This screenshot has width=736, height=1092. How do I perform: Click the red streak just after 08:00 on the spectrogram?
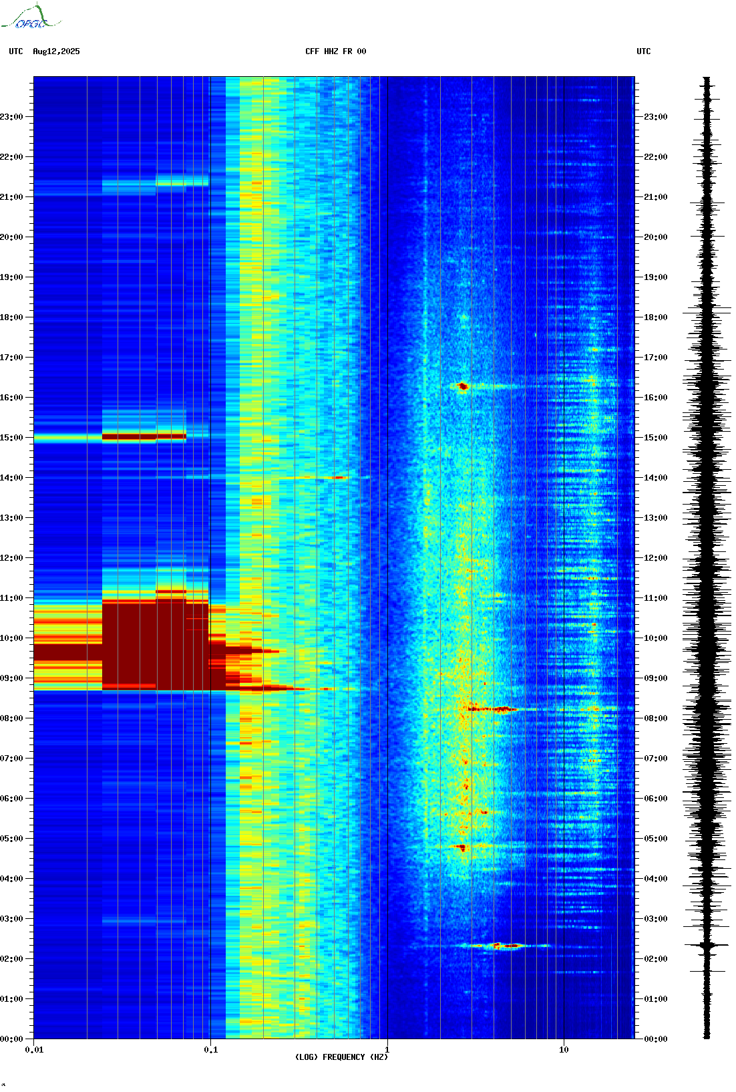493,709
